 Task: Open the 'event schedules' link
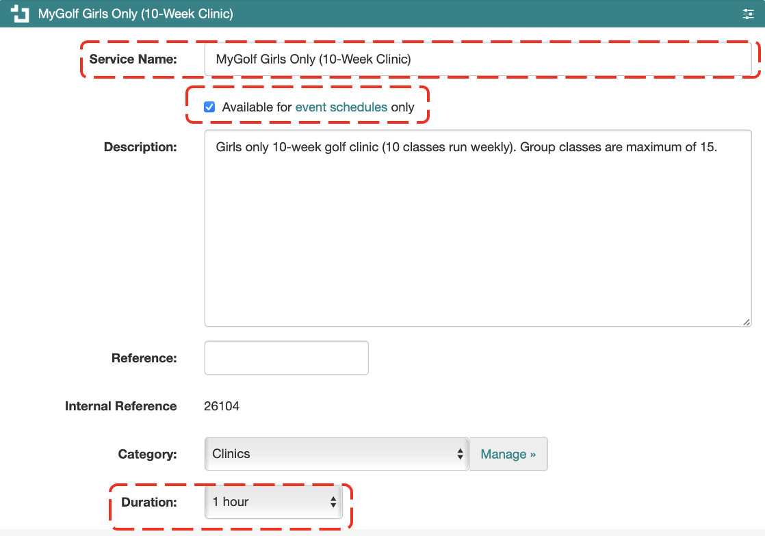(341, 107)
